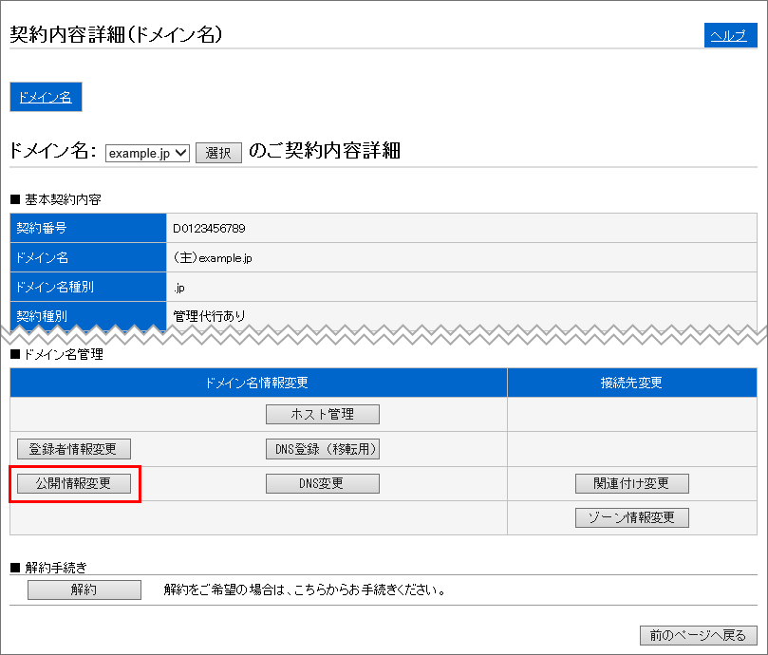Click the 契約内容詳細(ドメイン名) page title
Screen dimensions: 768x655
tap(116, 34)
